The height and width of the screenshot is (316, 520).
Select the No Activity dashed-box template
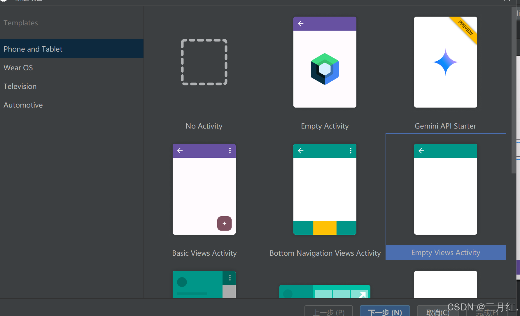(x=204, y=62)
